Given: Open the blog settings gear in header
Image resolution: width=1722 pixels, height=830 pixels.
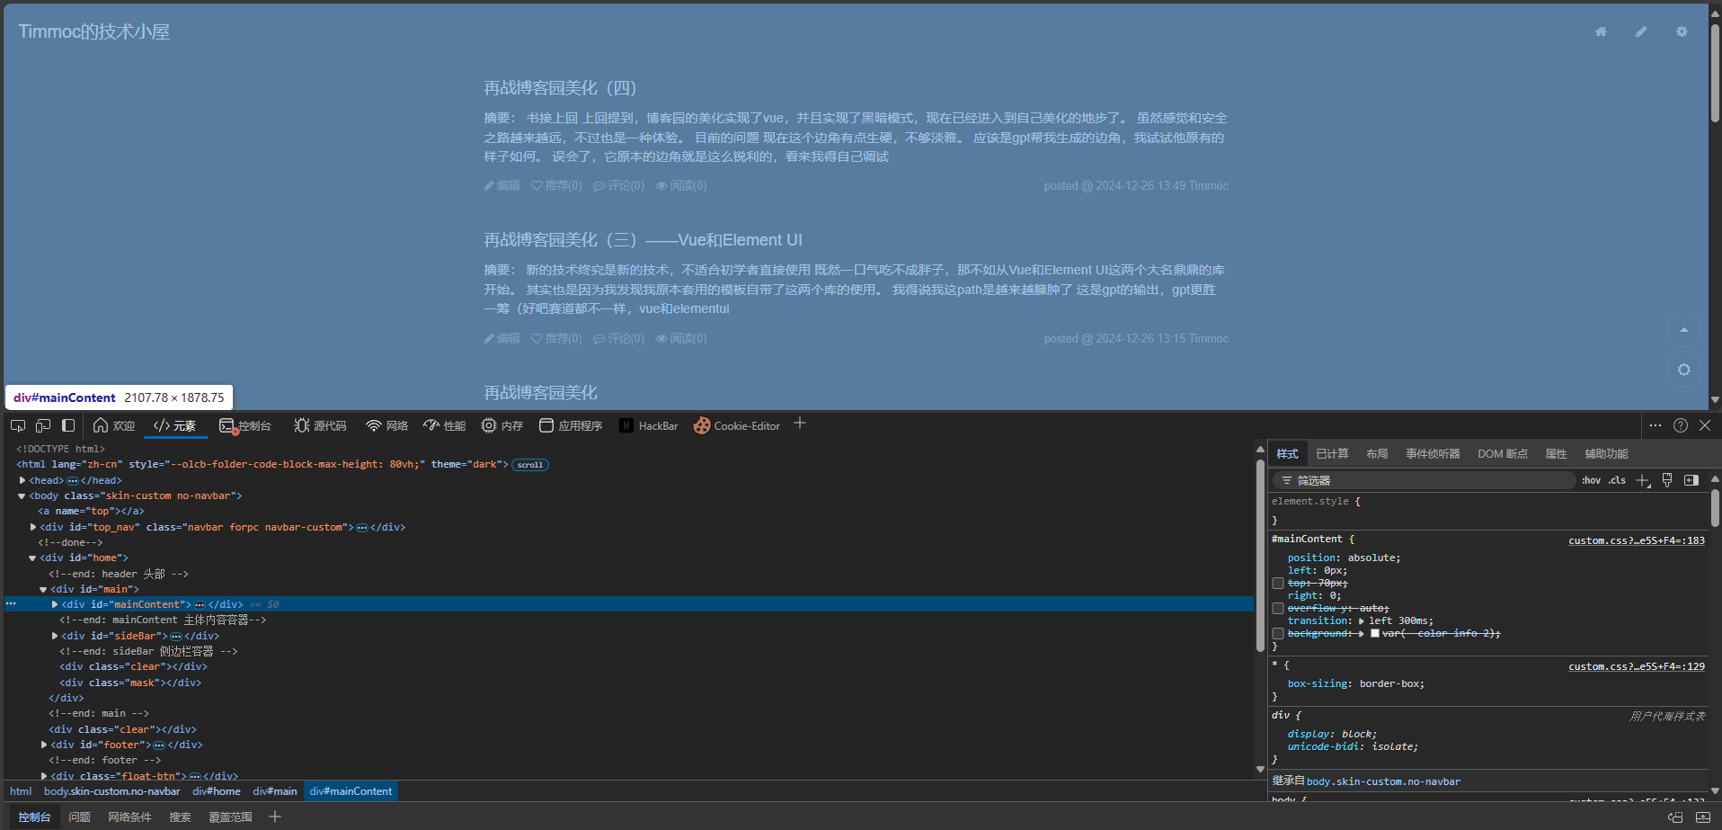Looking at the screenshot, I should (x=1682, y=31).
